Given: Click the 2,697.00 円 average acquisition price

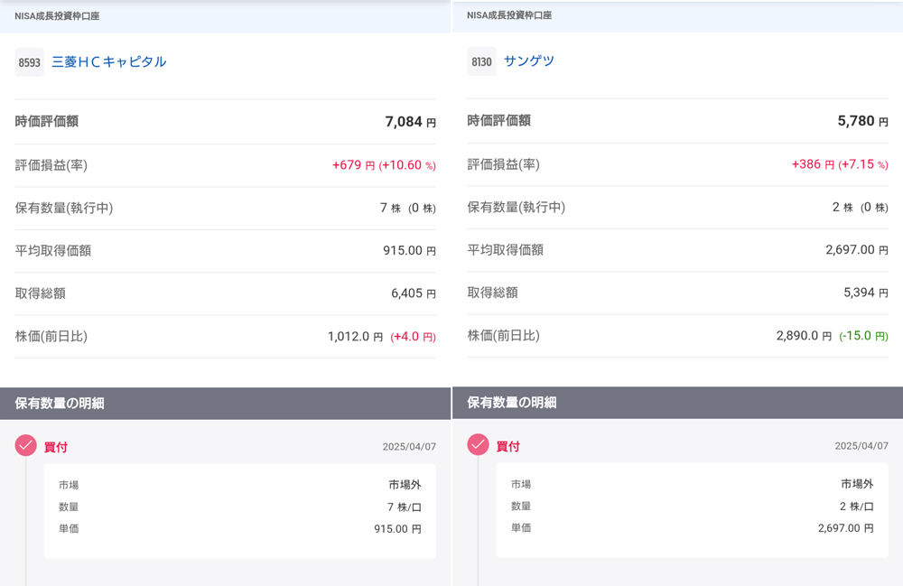Looking at the screenshot, I should (x=857, y=250).
